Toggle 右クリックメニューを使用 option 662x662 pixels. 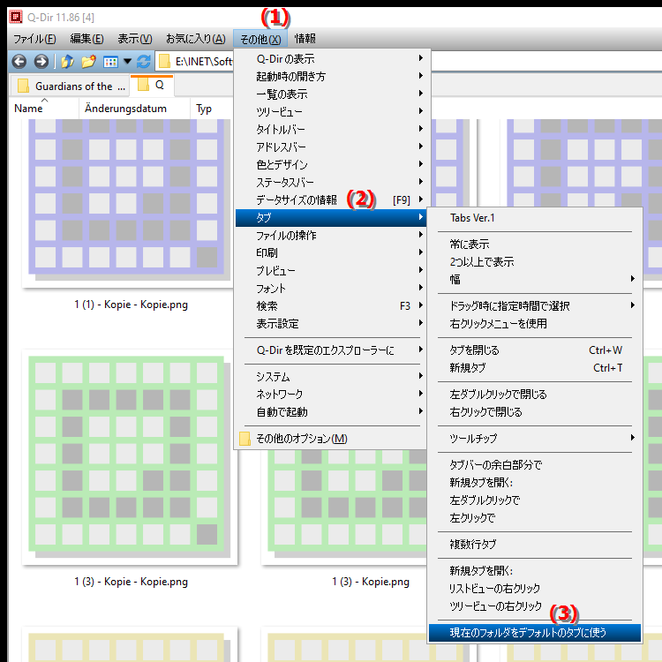point(535,324)
